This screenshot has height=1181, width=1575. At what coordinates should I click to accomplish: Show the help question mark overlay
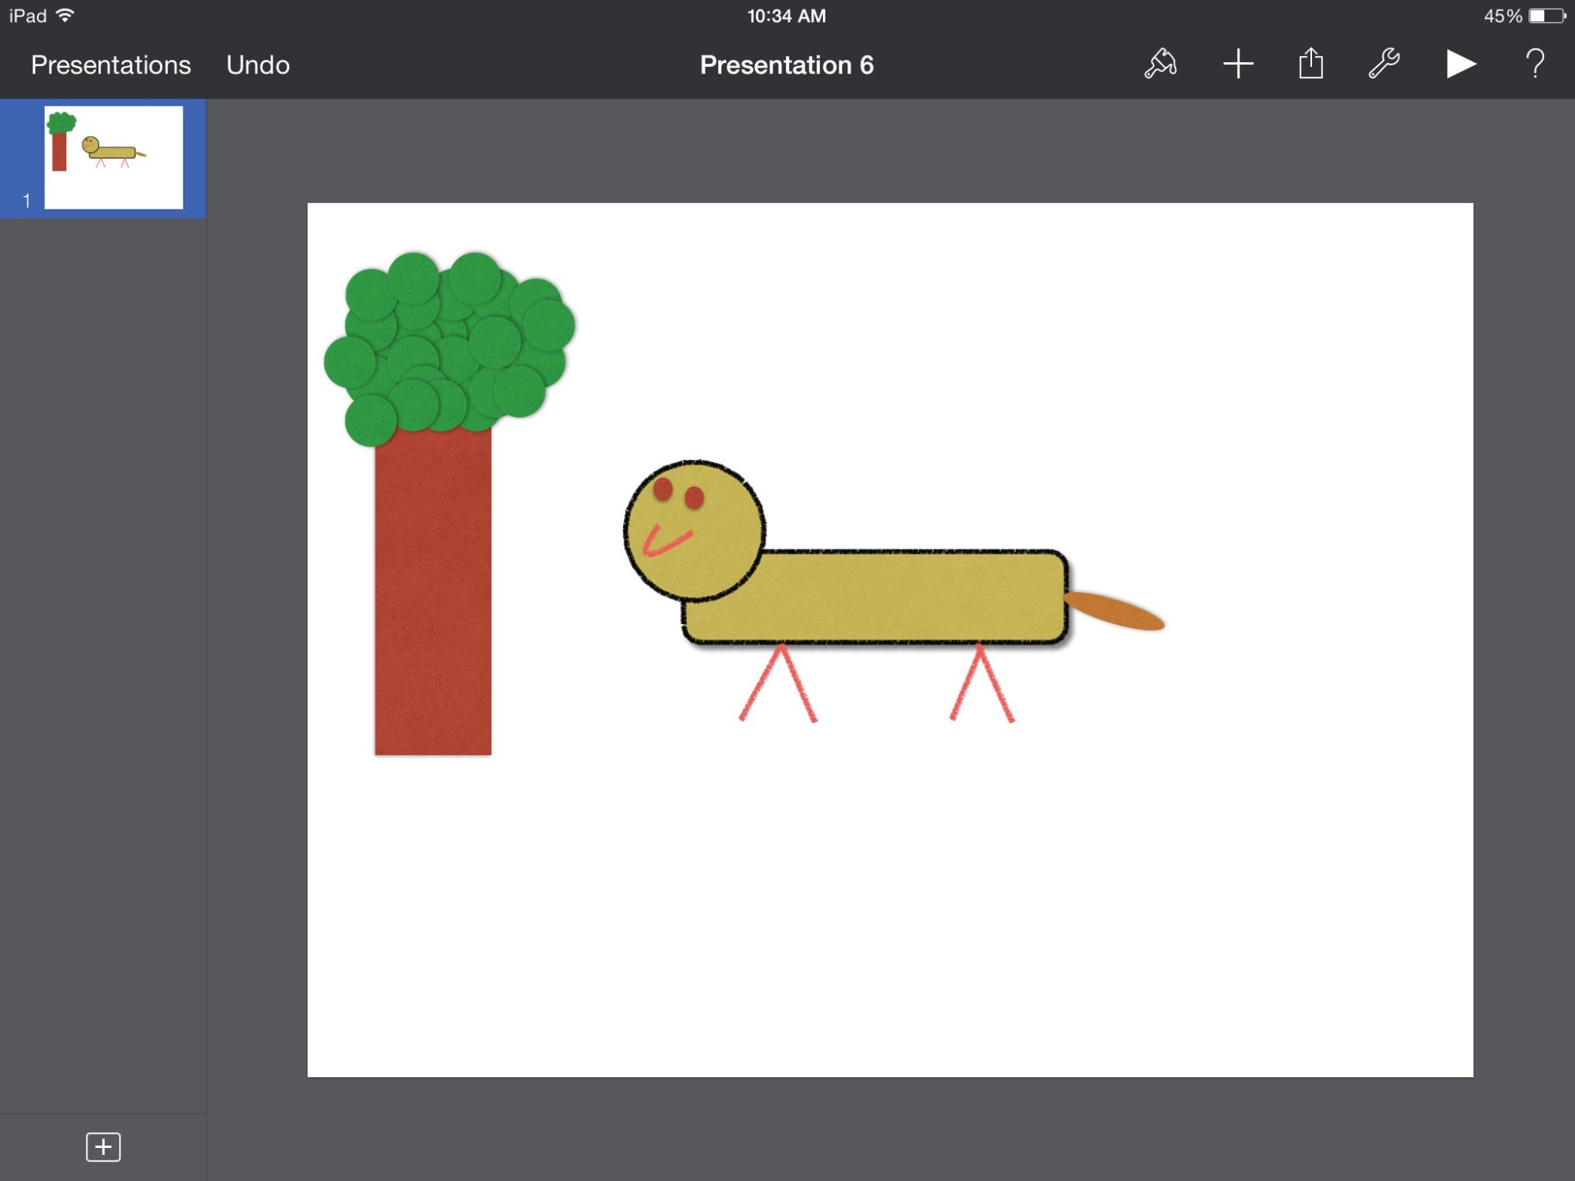click(x=1534, y=64)
